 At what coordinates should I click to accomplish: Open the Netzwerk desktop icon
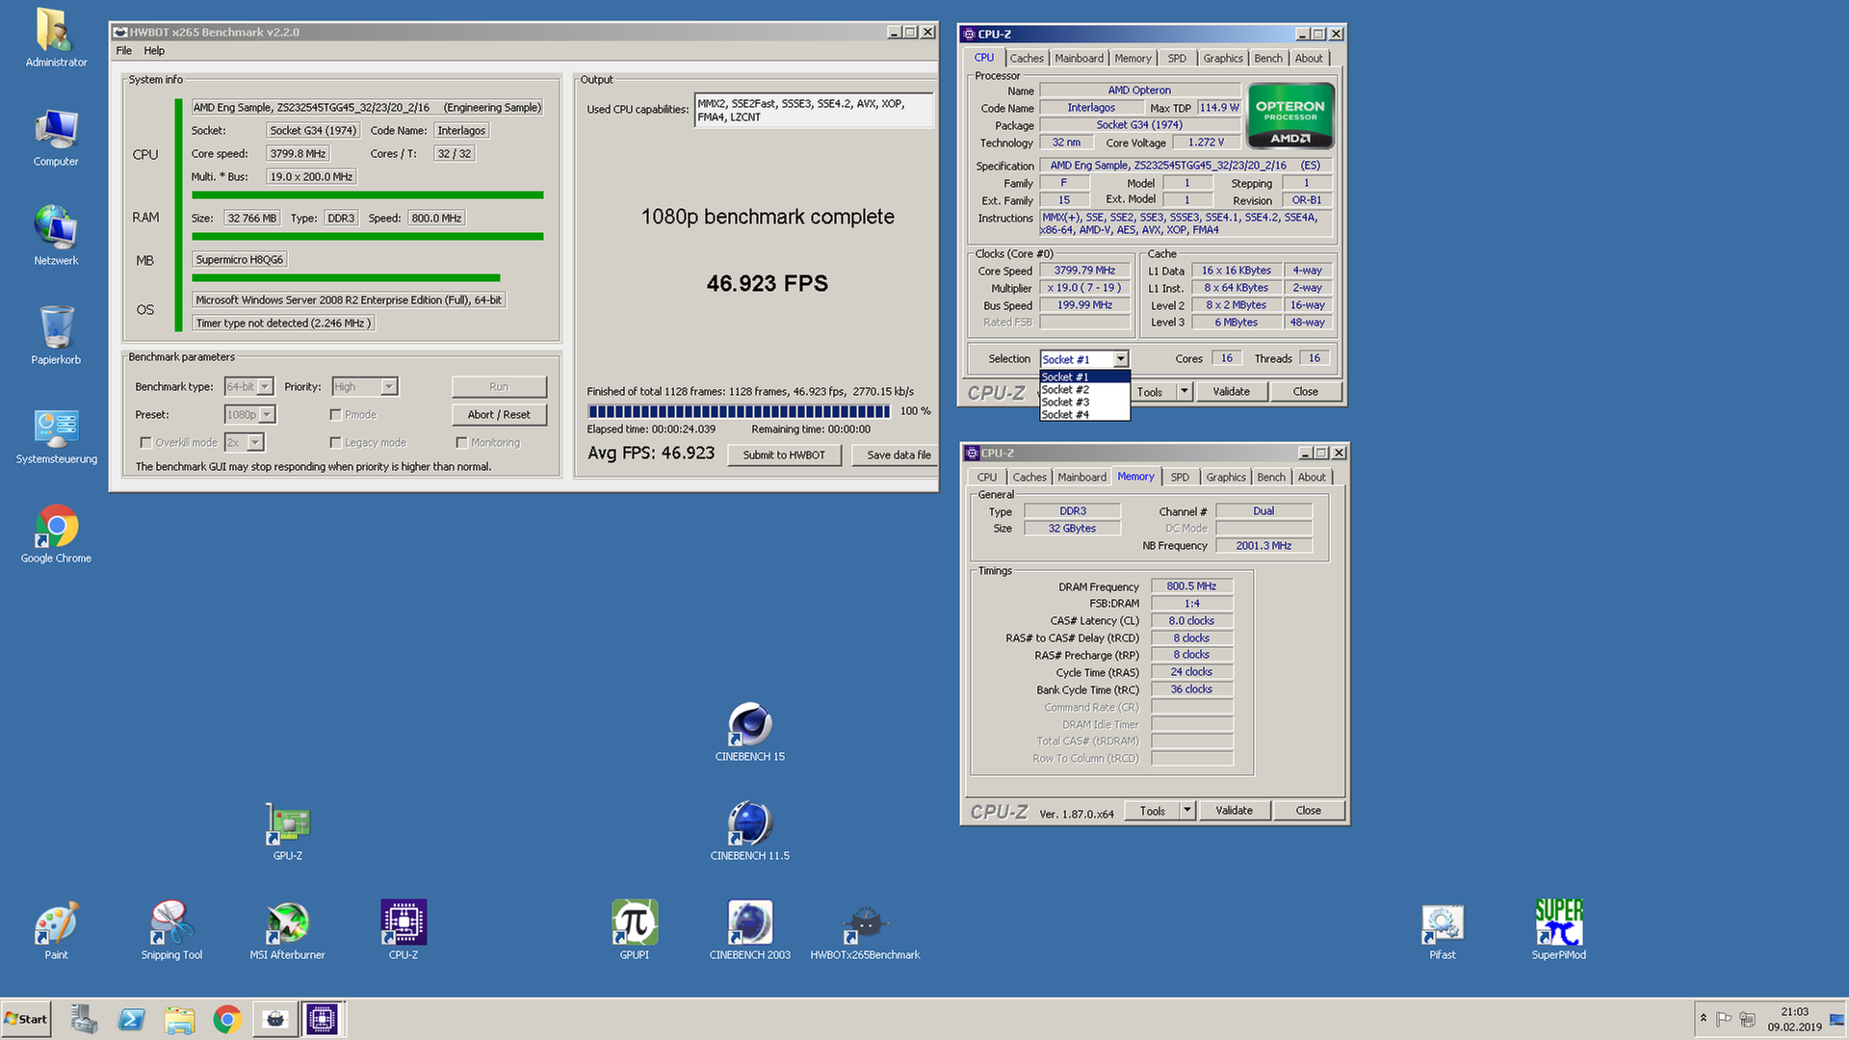(x=56, y=236)
